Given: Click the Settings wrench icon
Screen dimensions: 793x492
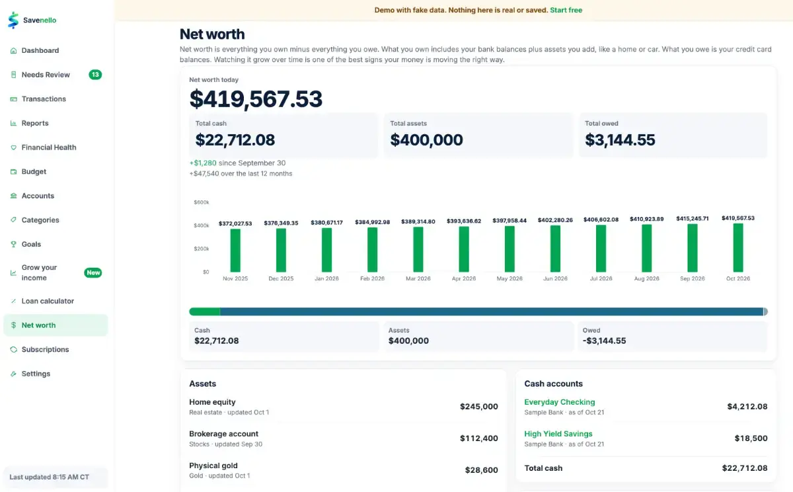Looking at the screenshot, I should click(13, 374).
